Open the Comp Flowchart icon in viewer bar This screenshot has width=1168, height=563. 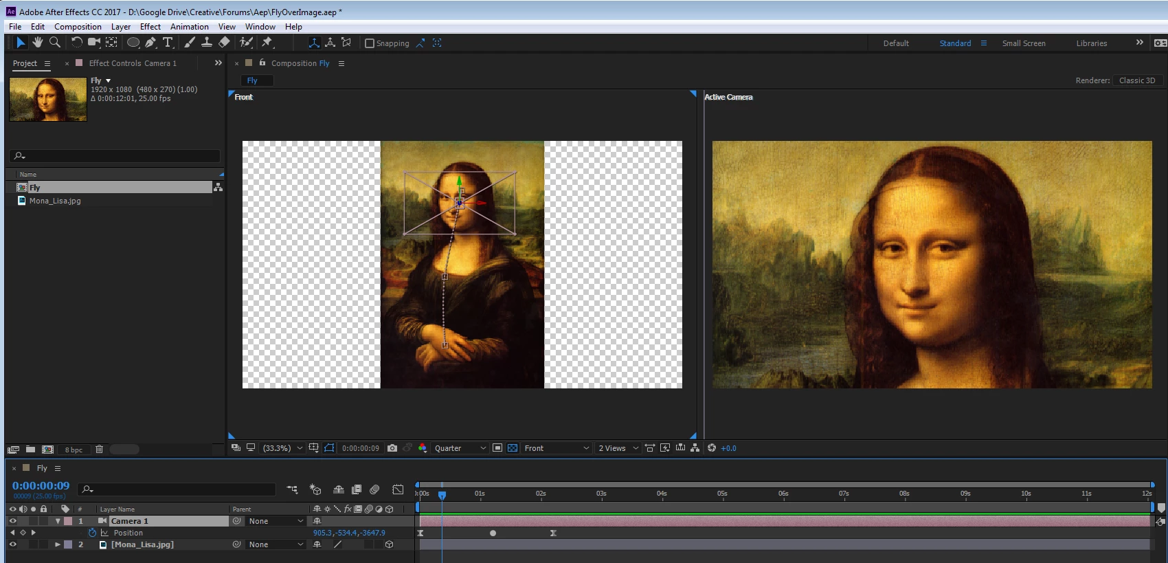pos(695,448)
